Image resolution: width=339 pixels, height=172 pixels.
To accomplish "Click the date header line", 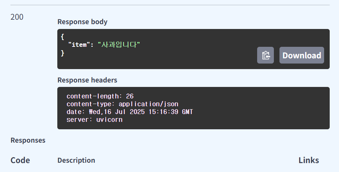I will [x=130, y=112].
